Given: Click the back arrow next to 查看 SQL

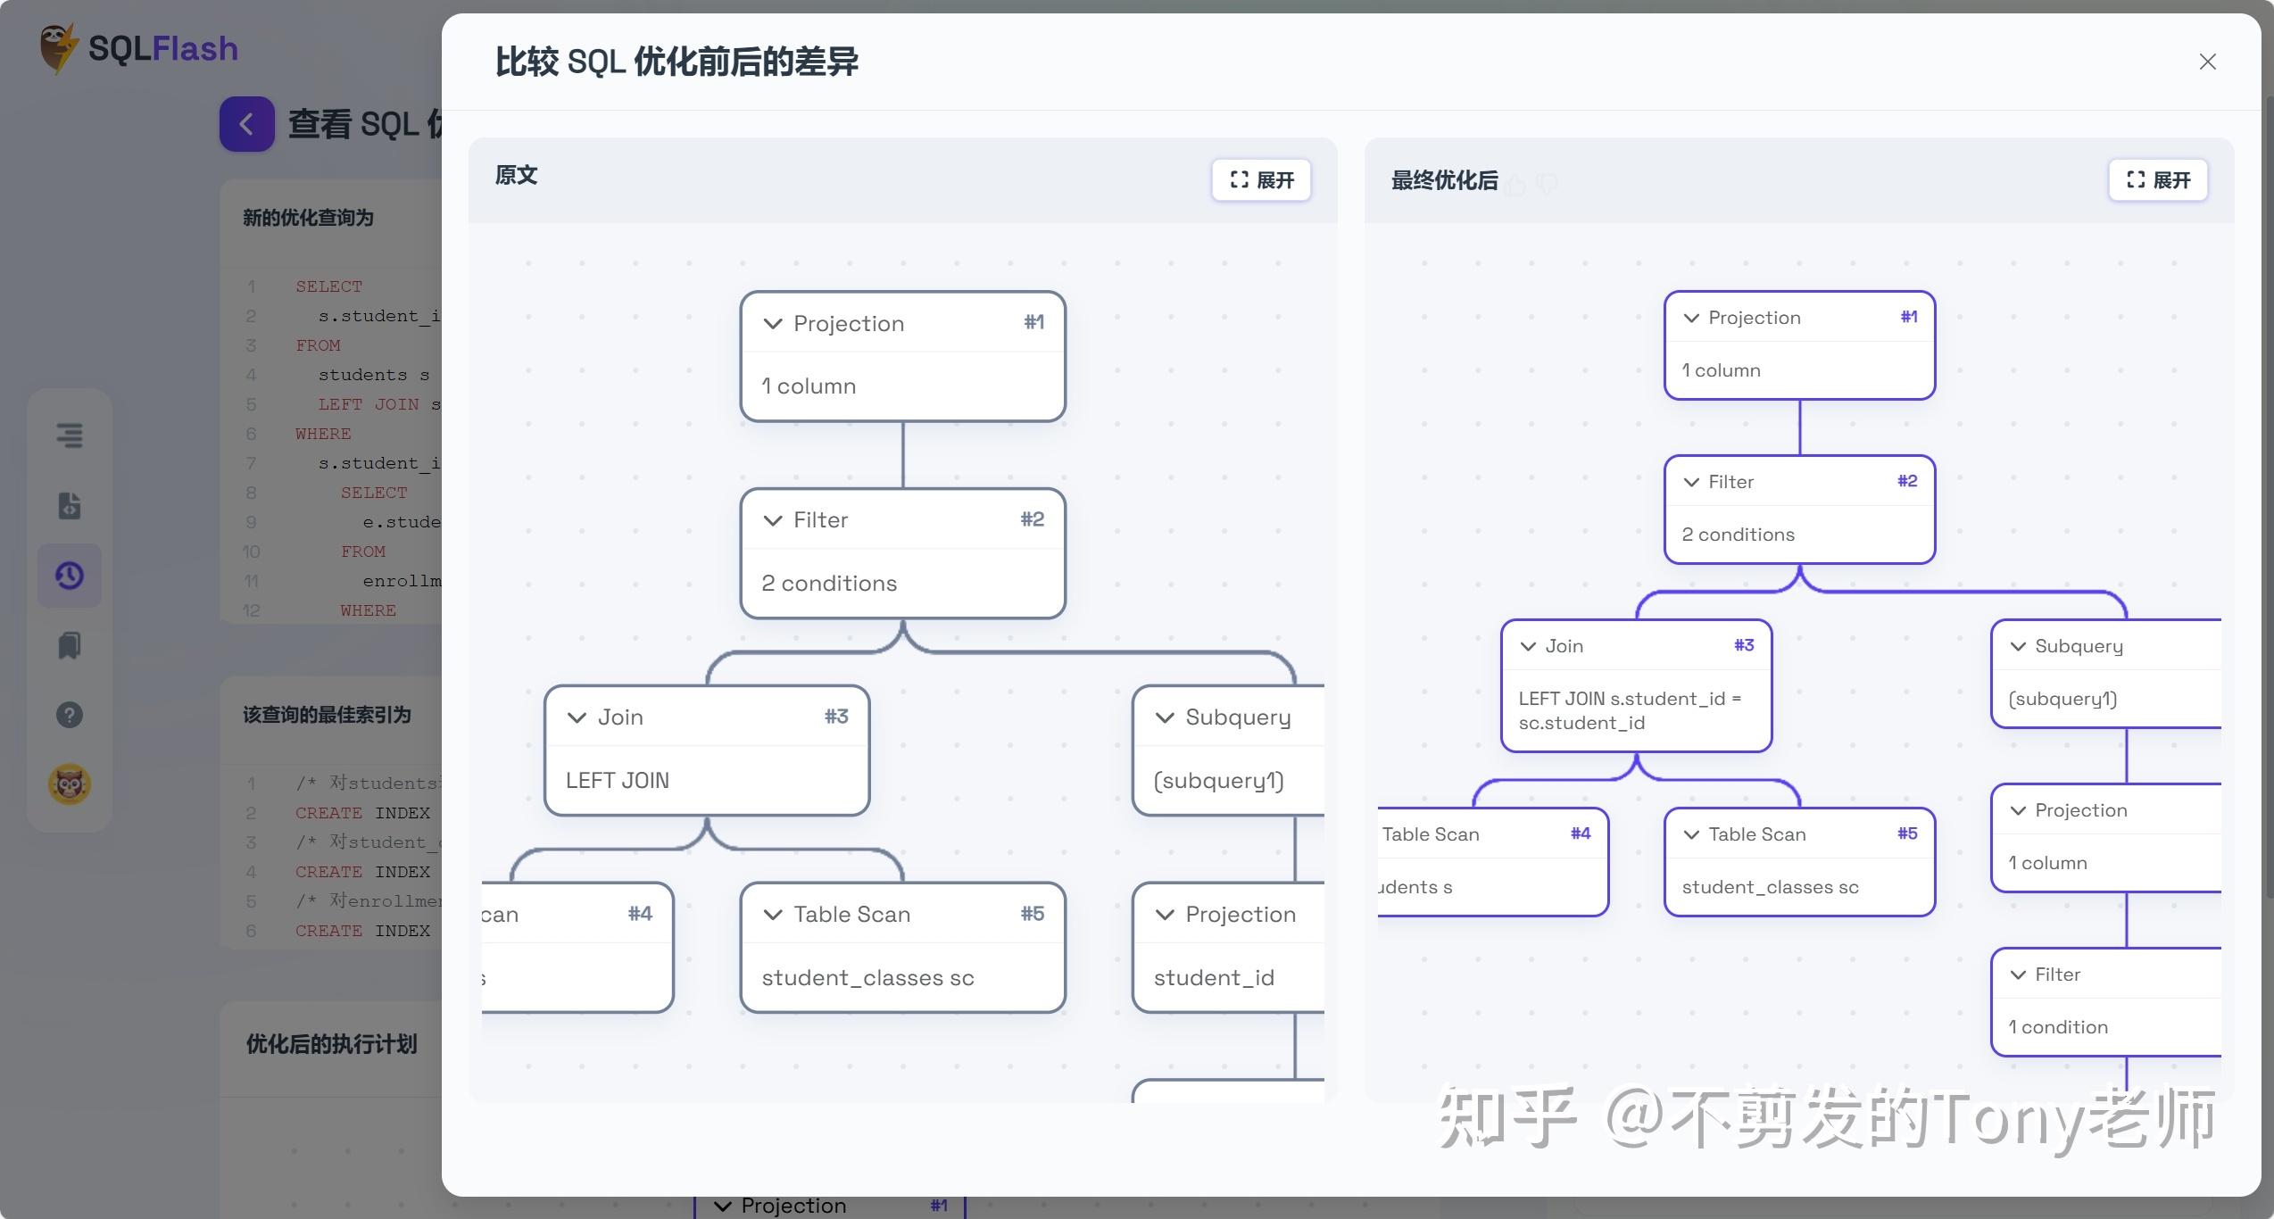Looking at the screenshot, I should pyautogui.click(x=247, y=124).
